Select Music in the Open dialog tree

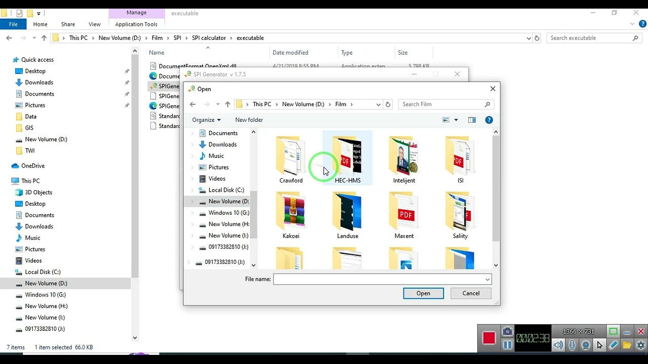216,156
